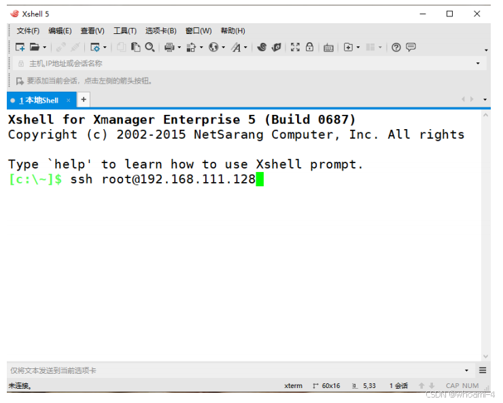Viewport: 503px width, 403px height.
Task: Open key mapping keyboard icon
Action: click(x=328, y=48)
